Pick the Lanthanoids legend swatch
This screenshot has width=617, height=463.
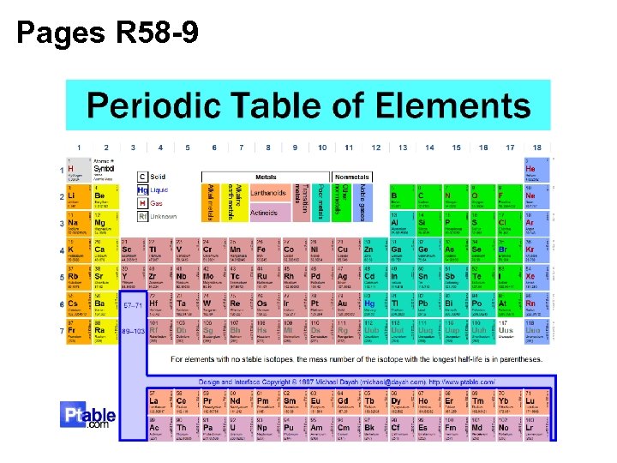(x=270, y=193)
